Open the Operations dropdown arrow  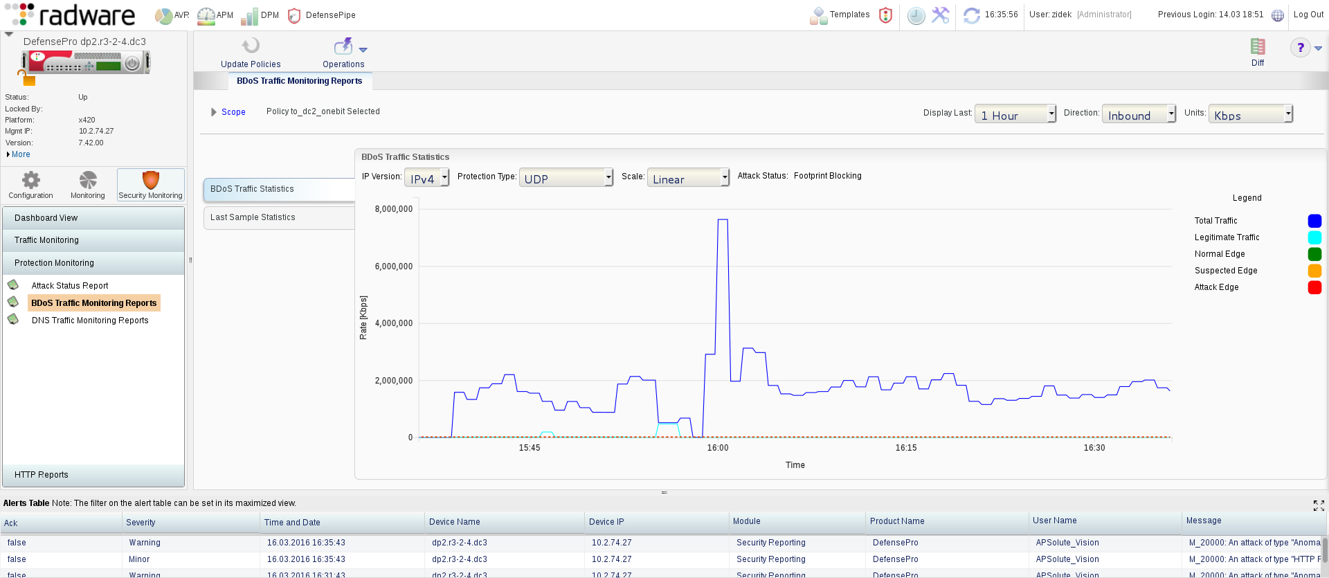click(363, 50)
